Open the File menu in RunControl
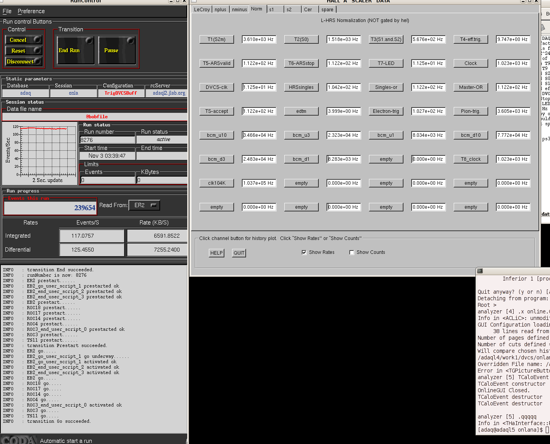 (x=7, y=11)
